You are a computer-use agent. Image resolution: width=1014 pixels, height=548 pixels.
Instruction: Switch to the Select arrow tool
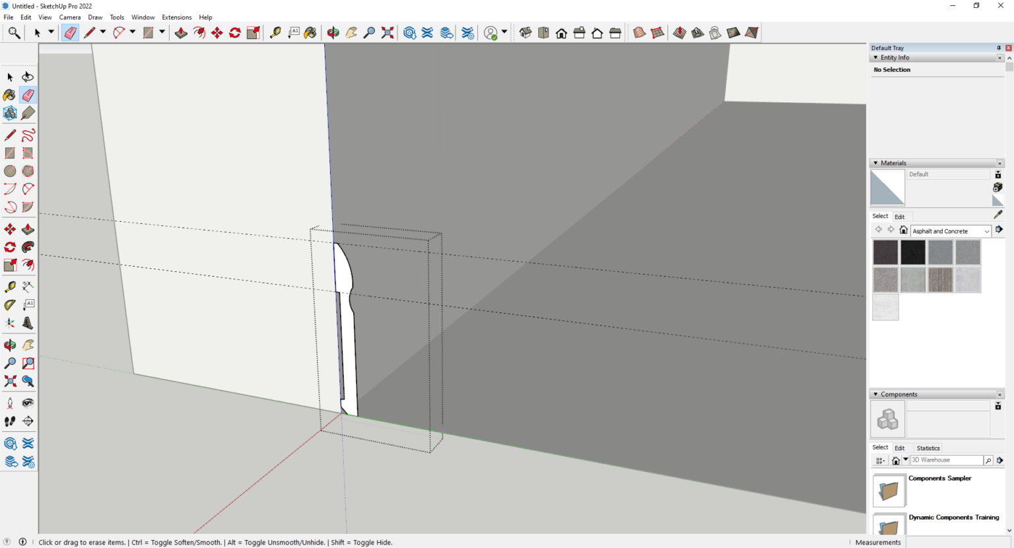(x=10, y=77)
